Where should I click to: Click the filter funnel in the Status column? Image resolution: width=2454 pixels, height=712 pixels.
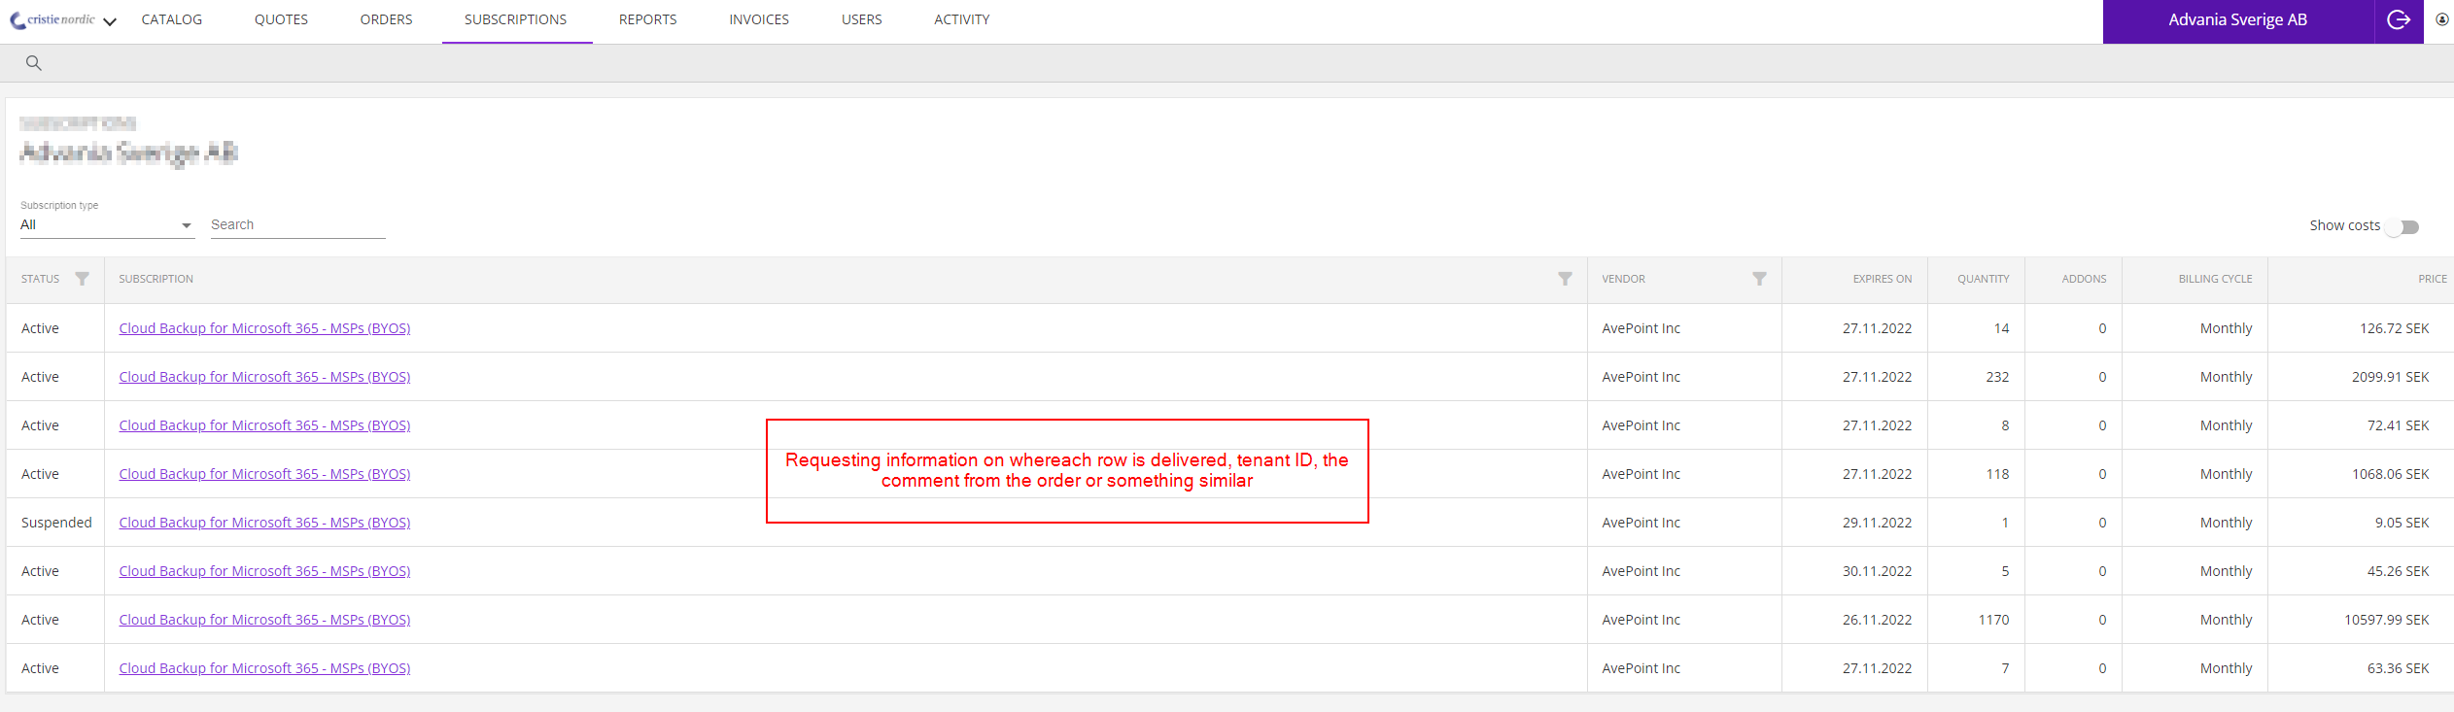(83, 279)
